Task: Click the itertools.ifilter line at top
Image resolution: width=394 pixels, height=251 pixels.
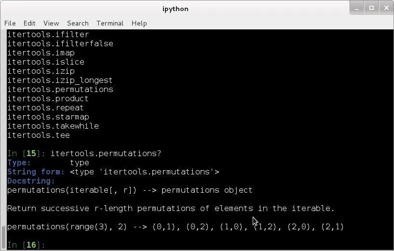Action: click(x=48, y=35)
